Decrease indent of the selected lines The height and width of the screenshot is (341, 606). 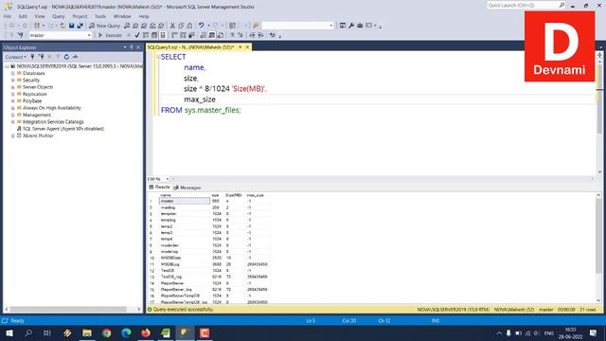[x=252, y=35]
